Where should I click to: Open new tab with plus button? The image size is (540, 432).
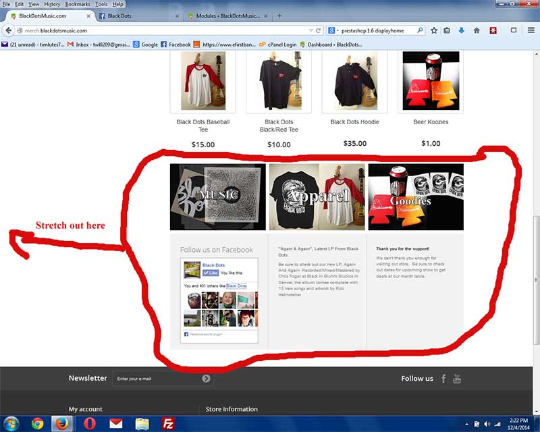[x=279, y=16]
